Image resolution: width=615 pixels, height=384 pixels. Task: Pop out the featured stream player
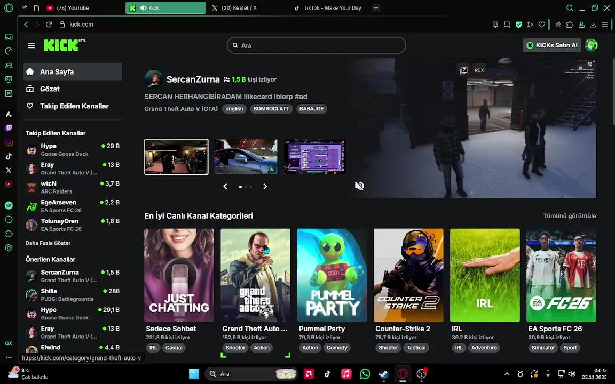[463, 70]
